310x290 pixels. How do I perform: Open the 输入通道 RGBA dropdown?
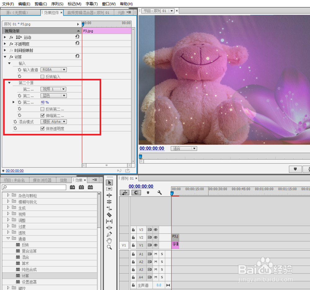[x=54, y=69]
